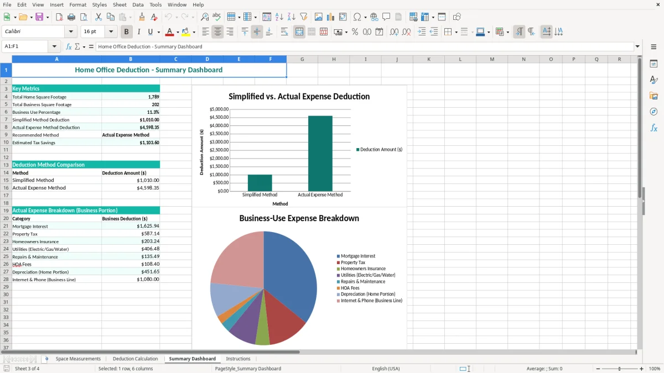Expand the Underline style dropdown arrow

coord(158,32)
